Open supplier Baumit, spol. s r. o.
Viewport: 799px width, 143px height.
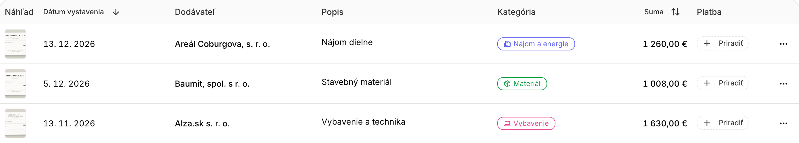coord(212,84)
